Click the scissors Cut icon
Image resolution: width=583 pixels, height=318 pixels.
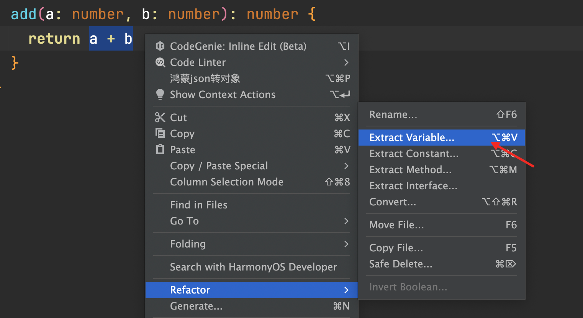160,117
